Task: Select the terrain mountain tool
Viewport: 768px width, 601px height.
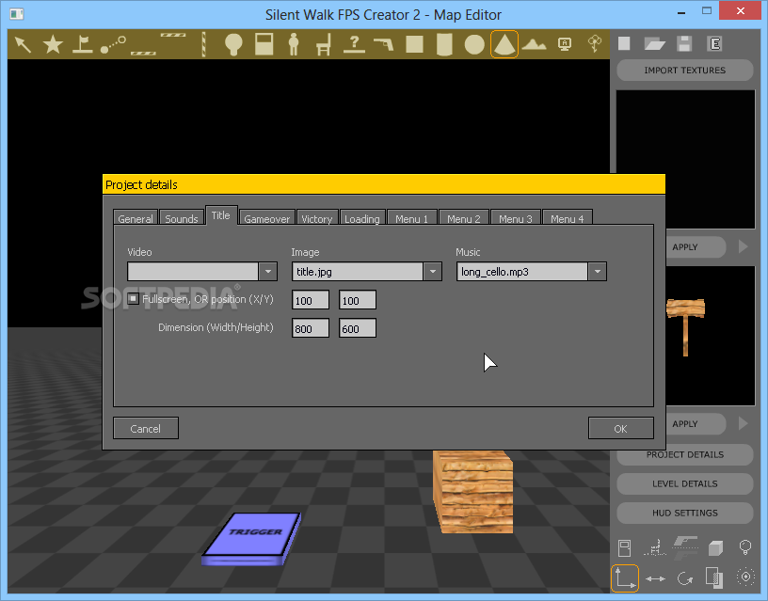Action: click(x=535, y=44)
